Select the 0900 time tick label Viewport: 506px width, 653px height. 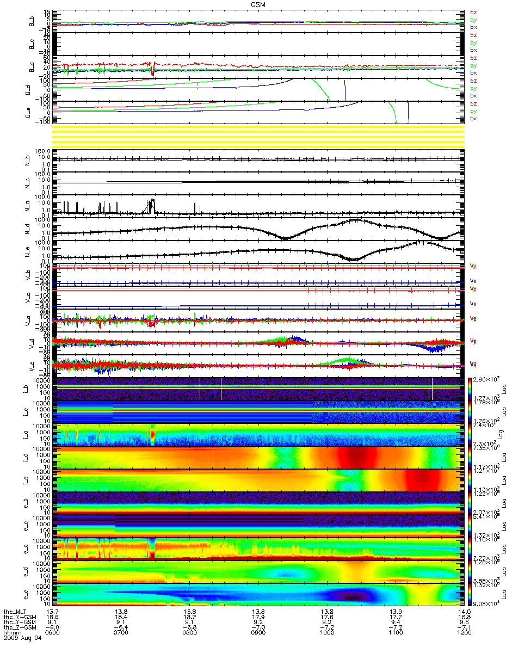pyautogui.click(x=258, y=633)
